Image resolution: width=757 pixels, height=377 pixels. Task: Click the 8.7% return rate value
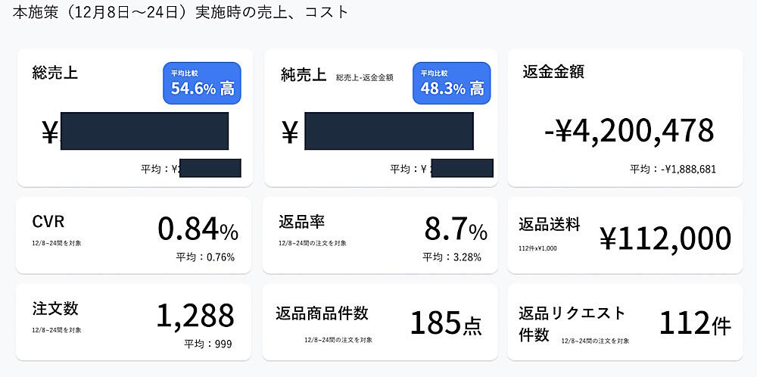(x=455, y=229)
